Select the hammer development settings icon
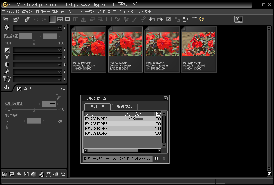Image resolution: width=274 pixels, height=185 pixels. [194, 19]
